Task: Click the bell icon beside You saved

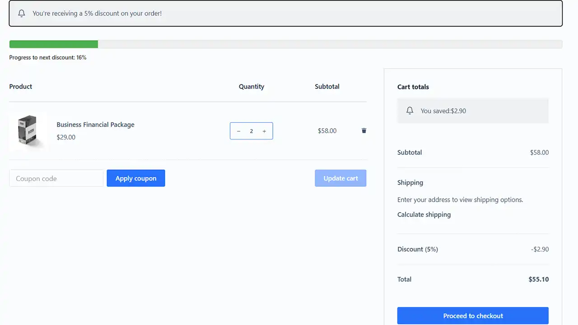Action: pyautogui.click(x=410, y=111)
